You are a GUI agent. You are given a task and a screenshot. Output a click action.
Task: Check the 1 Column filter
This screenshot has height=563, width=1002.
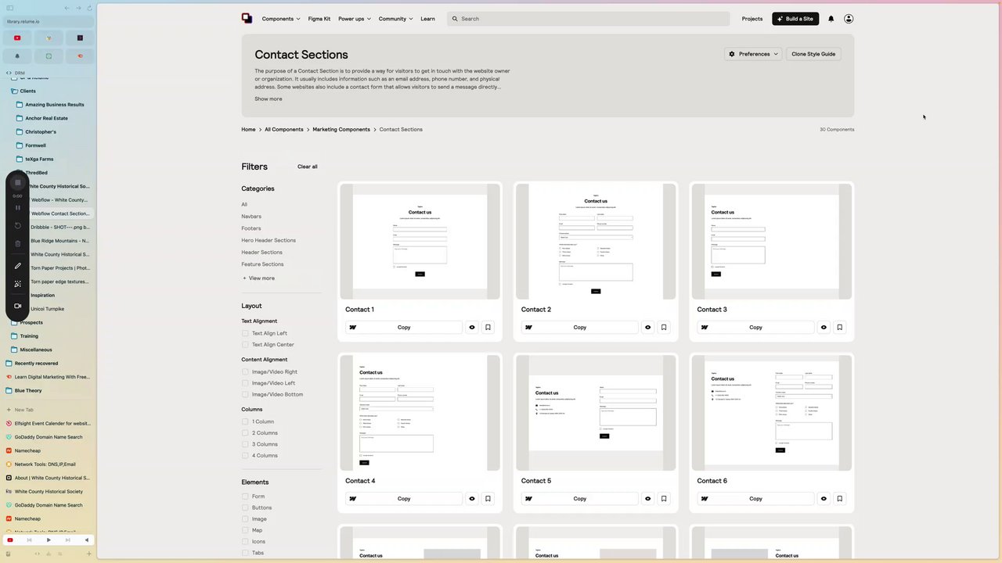tap(245, 421)
